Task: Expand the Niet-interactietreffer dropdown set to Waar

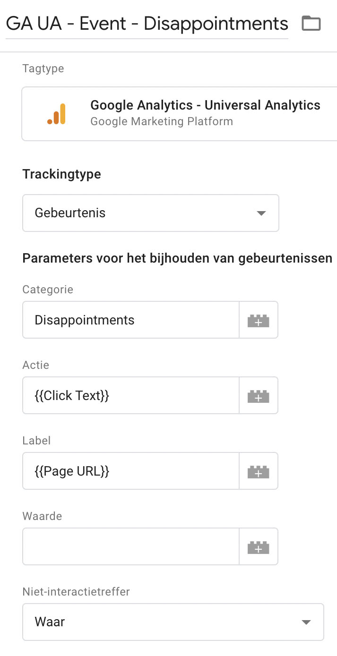Action: (x=173, y=622)
